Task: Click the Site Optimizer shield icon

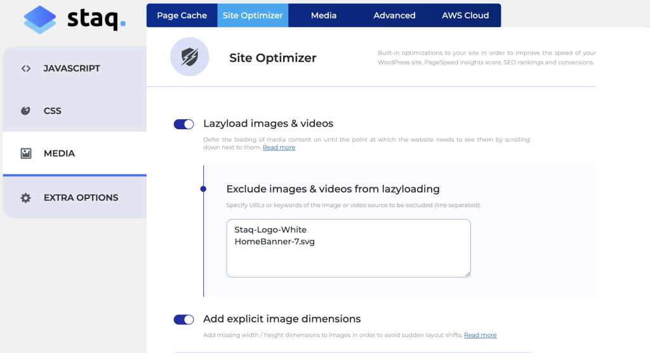Action: tap(189, 58)
